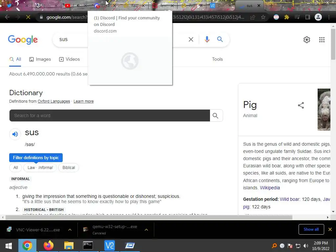Open the Windows Start menu

(x=9, y=245)
